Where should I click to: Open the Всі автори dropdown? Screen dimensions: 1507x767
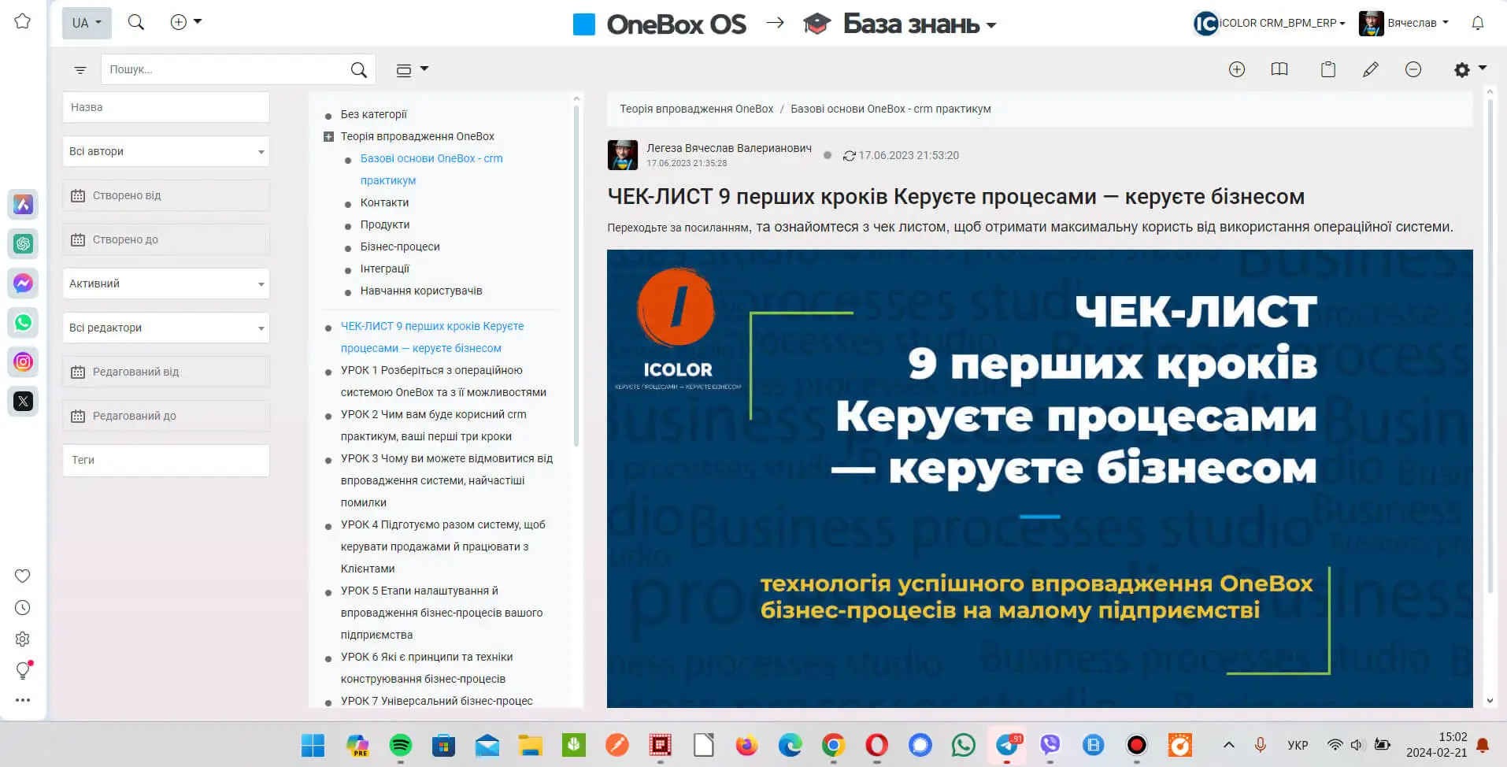166,151
